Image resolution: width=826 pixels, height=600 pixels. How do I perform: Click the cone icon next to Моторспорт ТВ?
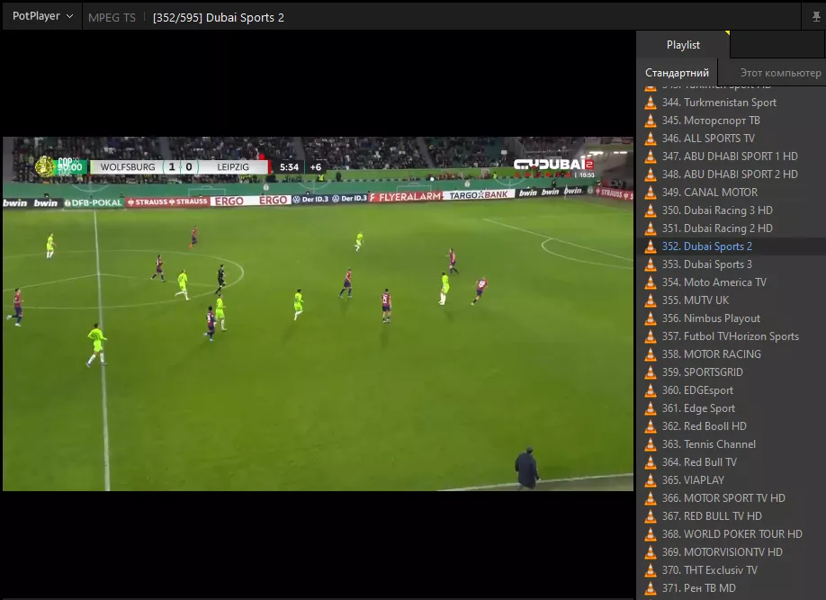[651, 121]
